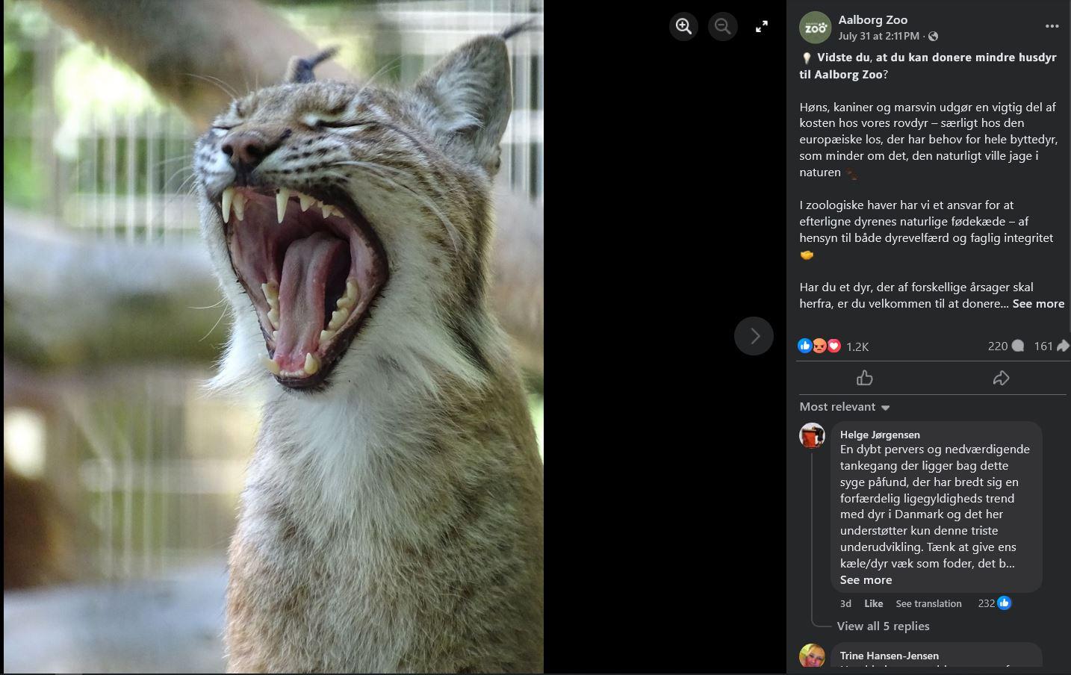Expand Helge Jørgensen's comment with See more
1071x675 pixels.
tap(866, 580)
